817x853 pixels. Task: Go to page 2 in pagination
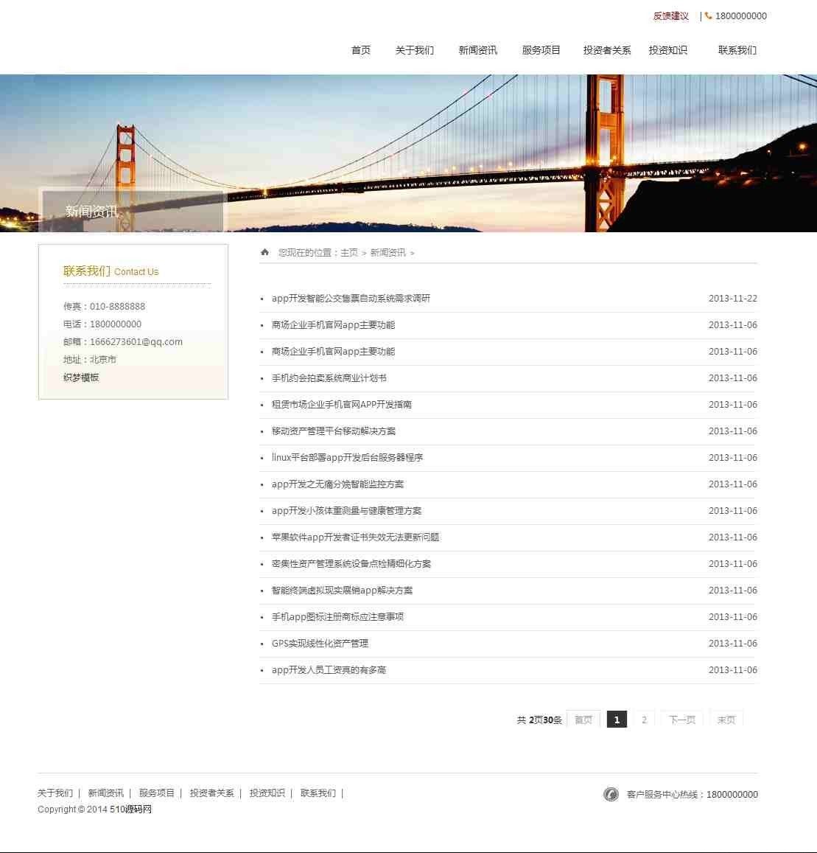[644, 720]
